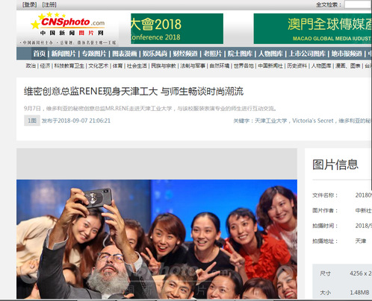Click the 天津工业大学 keyword link

point(271,121)
